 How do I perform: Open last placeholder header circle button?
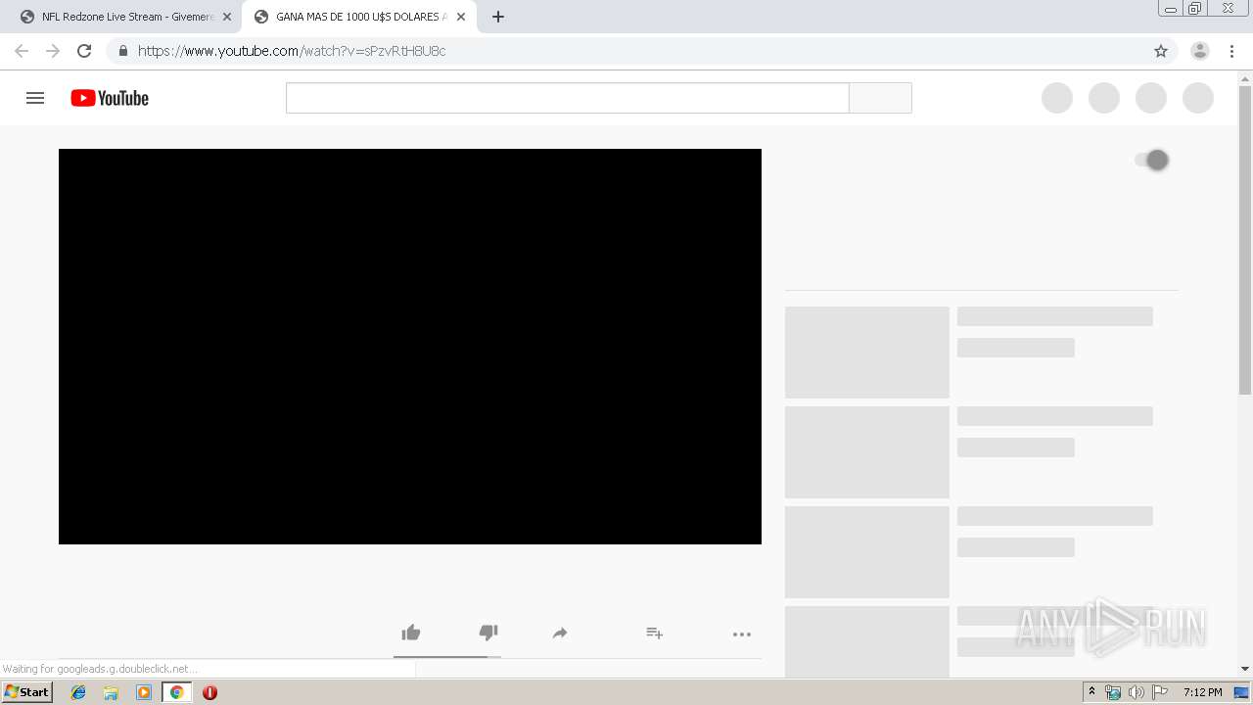pos(1198,98)
